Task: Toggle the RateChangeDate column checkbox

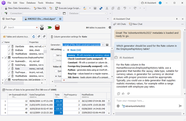Action: 9,65
